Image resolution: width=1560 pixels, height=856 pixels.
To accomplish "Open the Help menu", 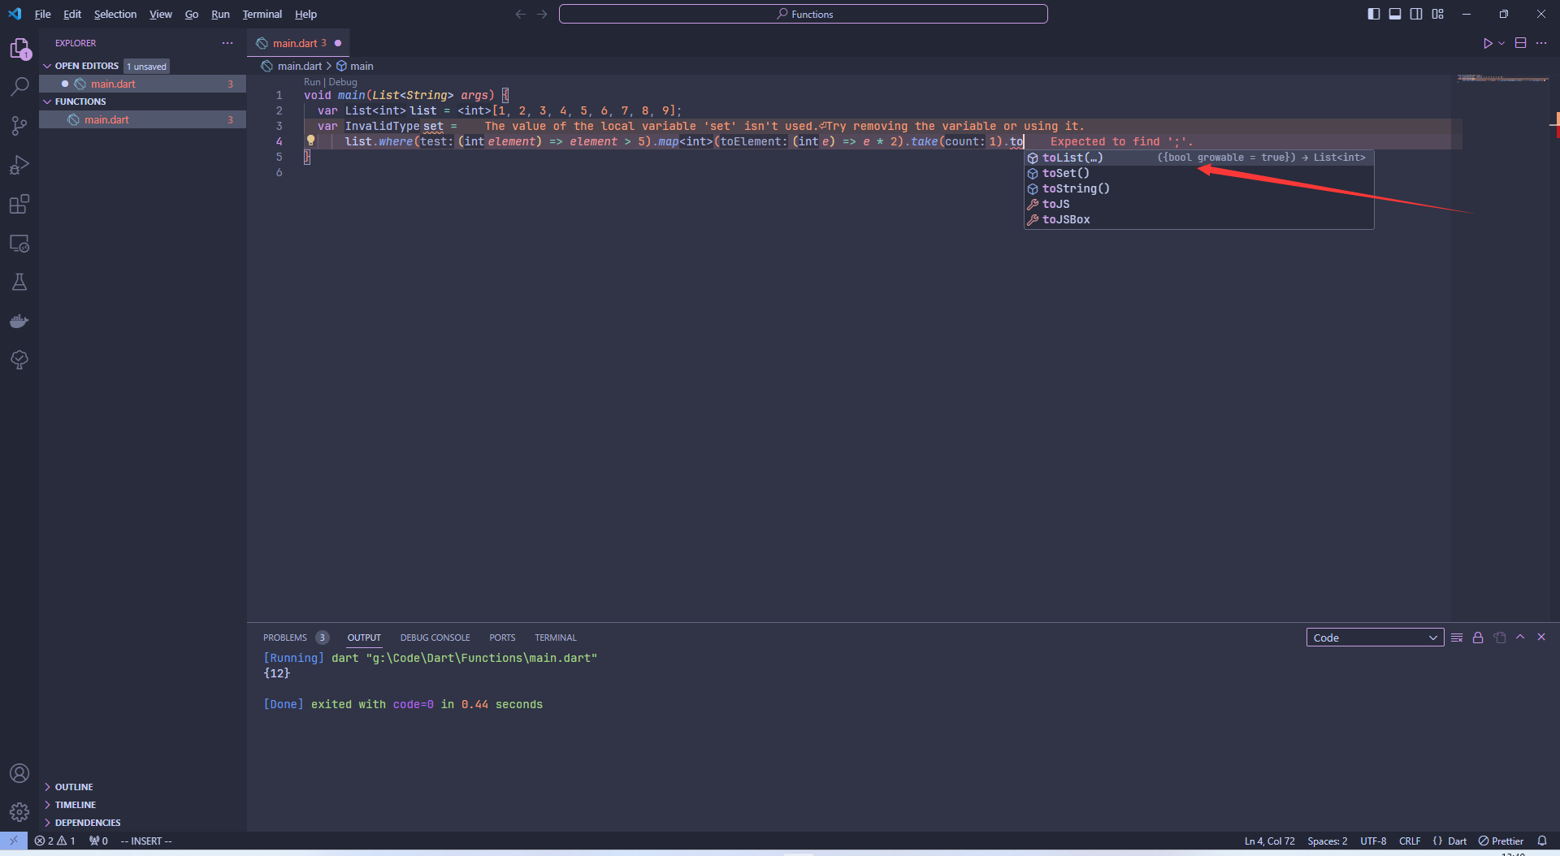I will 305,14.
